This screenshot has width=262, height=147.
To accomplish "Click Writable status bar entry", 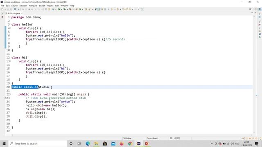I will [x=127, y=138].
